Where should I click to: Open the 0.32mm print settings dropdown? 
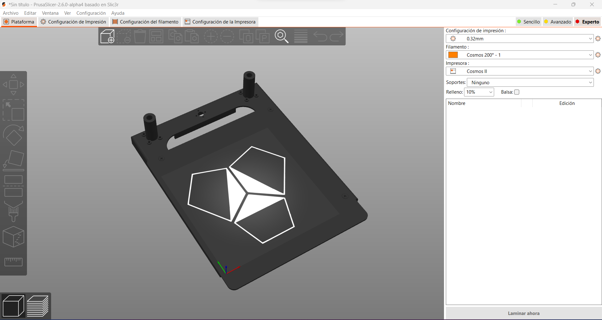coord(520,39)
